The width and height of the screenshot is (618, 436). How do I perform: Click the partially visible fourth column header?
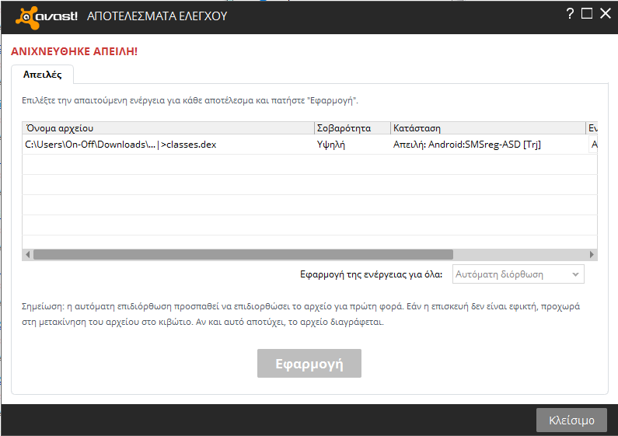tap(592, 128)
